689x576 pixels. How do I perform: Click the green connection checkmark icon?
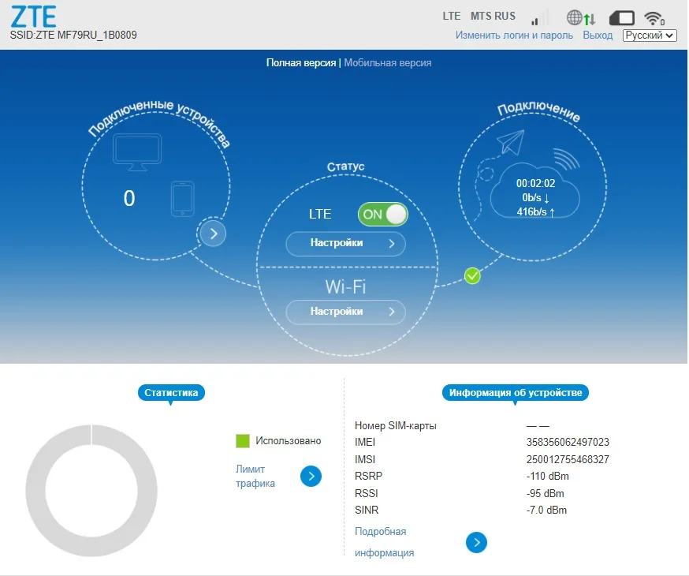(472, 275)
